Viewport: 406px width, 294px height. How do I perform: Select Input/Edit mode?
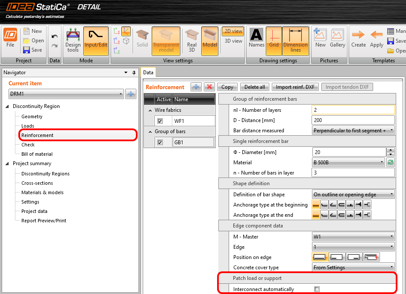[x=96, y=41]
